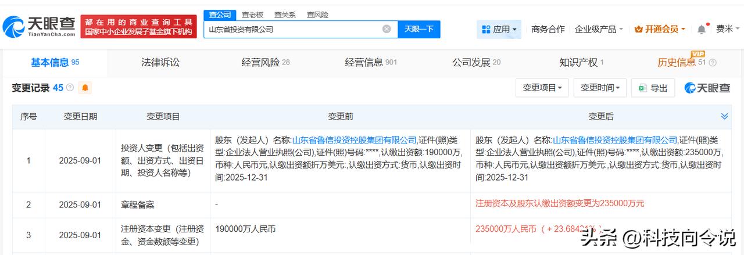Select the 经营风险 tab

coord(266,62)
